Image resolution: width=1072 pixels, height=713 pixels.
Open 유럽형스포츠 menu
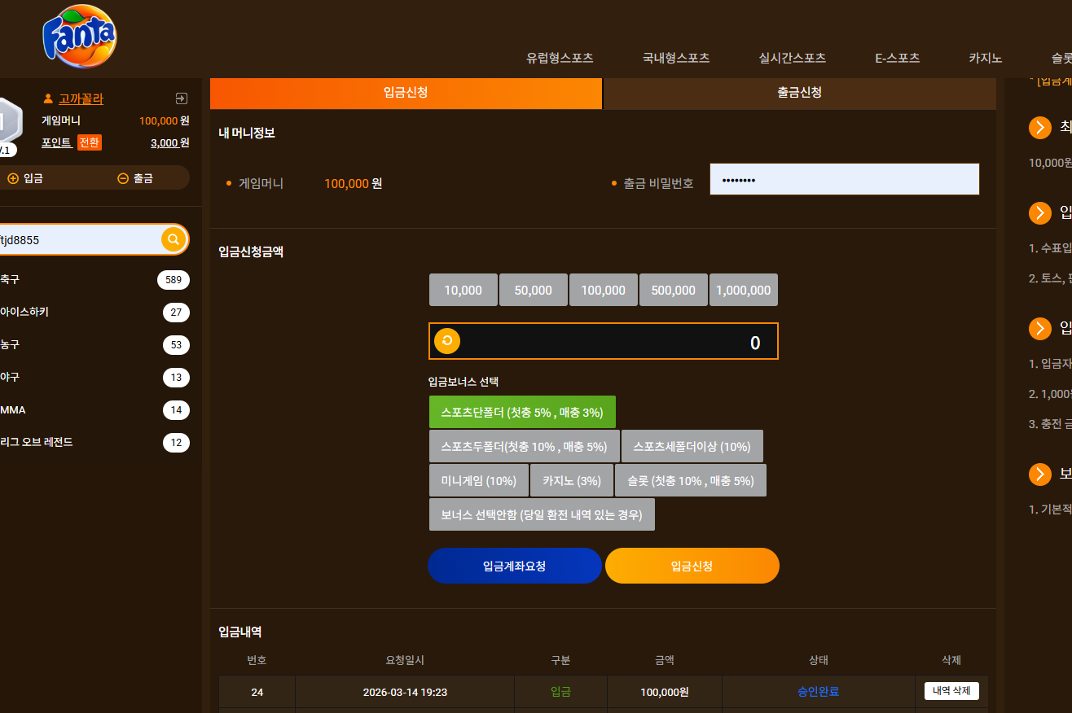[x=560, y=58]
